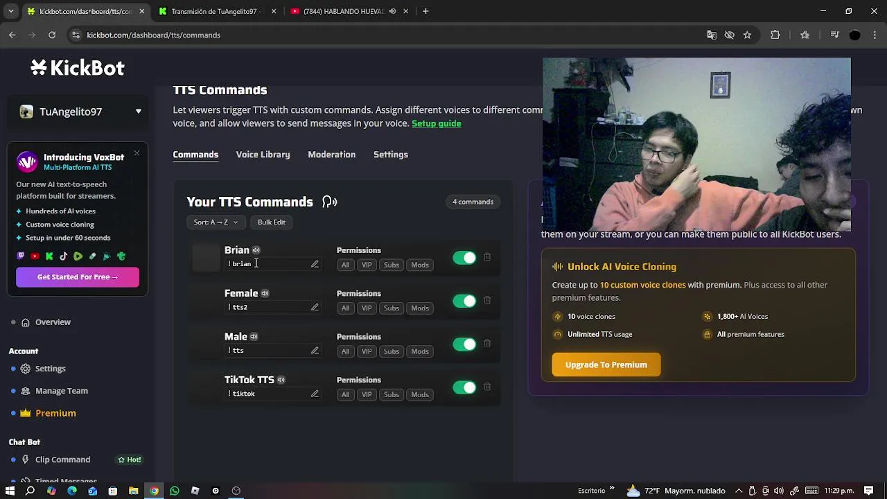Select Mods permission for TikTok TTS
The width and height of the screenshot is (887, 499).
coord(420,394)
